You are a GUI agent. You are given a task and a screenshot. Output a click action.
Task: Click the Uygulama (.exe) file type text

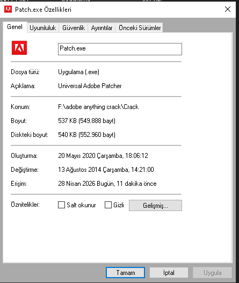coord(79,72)
